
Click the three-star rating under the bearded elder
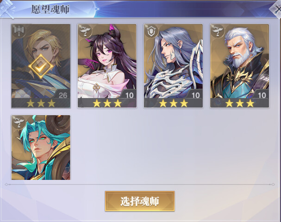pyautogui.click(x=240, y=103)
